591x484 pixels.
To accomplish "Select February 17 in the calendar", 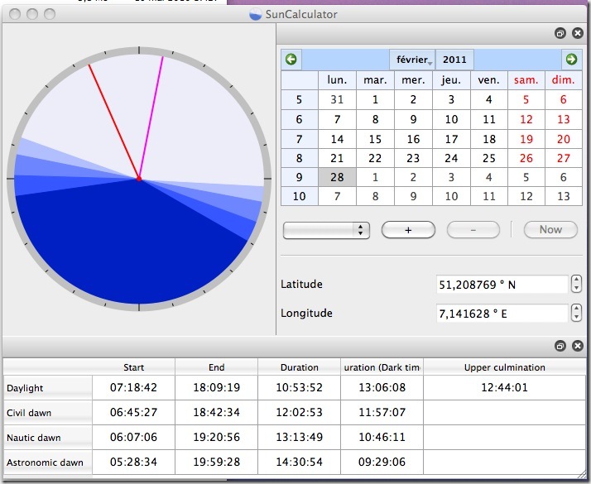I will 451,139.
